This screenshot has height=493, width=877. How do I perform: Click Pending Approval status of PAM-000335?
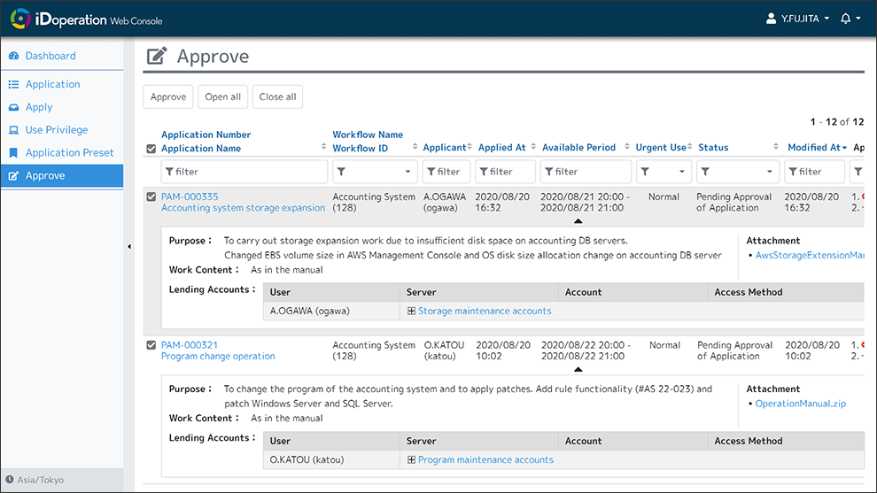pos(733,203)
